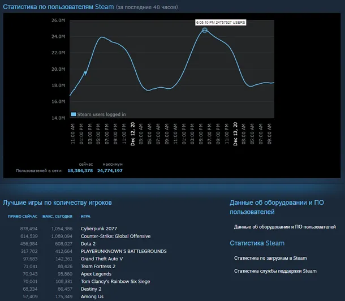Click Cyberpunk current player count 878,494
Screen dimensions: 345x301
(x=29, y=229)
